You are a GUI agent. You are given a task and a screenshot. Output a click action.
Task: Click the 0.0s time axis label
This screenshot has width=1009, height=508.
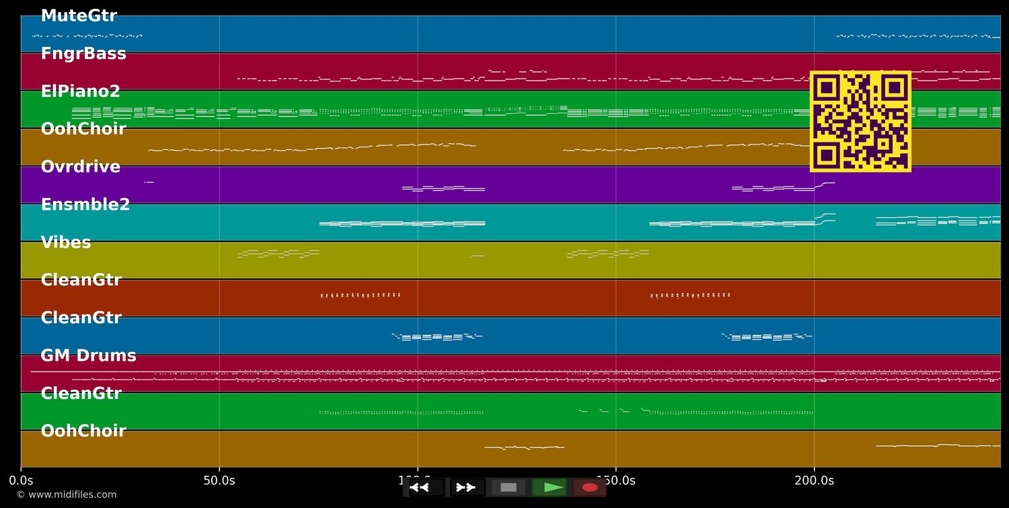pyautogui.click(x=21, y=480)
